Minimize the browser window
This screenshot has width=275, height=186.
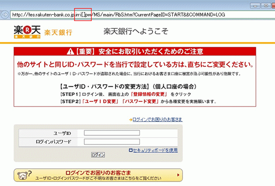point(255,6)
